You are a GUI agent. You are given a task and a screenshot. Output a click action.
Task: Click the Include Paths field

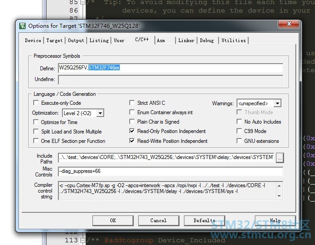tap(166, 157)
